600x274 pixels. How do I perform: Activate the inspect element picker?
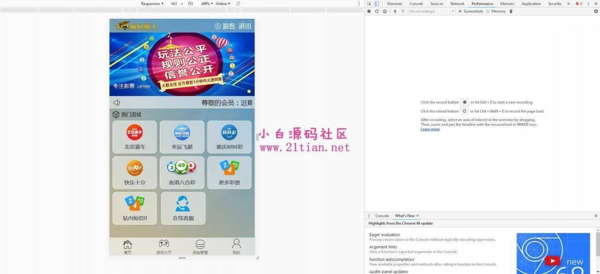(x=369, y=4)
